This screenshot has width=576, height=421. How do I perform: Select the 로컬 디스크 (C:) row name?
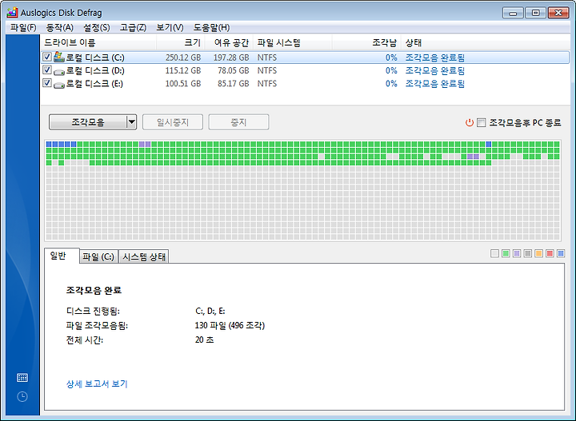pyautogui.click(x=94, y=58)
